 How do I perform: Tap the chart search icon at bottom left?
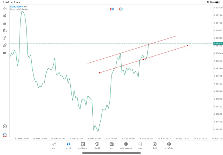pos(5,127)
